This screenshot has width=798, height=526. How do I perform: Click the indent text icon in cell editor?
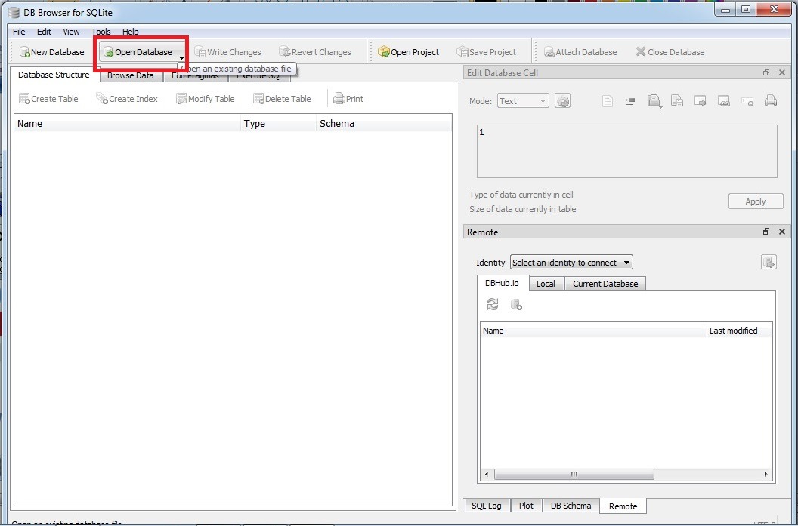pos(630,100)
